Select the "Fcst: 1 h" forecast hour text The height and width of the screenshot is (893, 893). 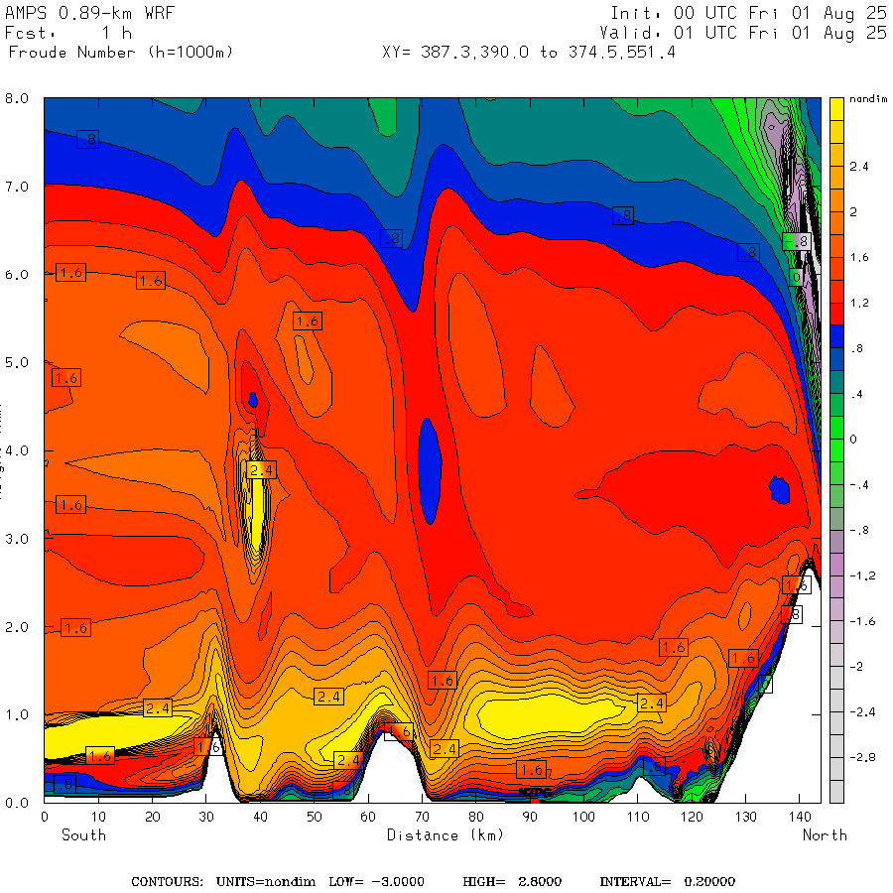(68, 33)
